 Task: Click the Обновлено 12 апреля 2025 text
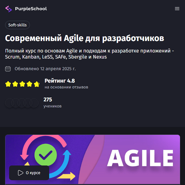(x=45, y=69)
